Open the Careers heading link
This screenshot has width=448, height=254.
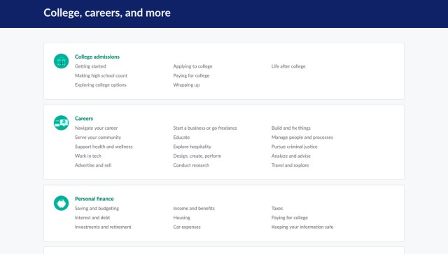tap(84, 119)
